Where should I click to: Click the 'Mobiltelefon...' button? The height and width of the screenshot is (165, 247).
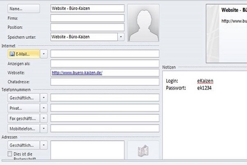[x=23, y=128]
